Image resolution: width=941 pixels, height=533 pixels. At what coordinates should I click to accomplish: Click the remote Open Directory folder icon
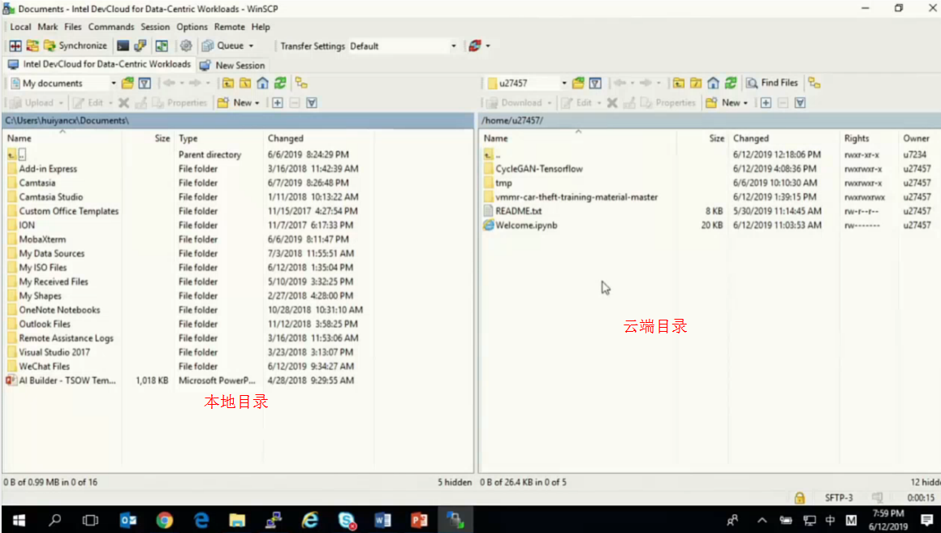tap(579, 84)
